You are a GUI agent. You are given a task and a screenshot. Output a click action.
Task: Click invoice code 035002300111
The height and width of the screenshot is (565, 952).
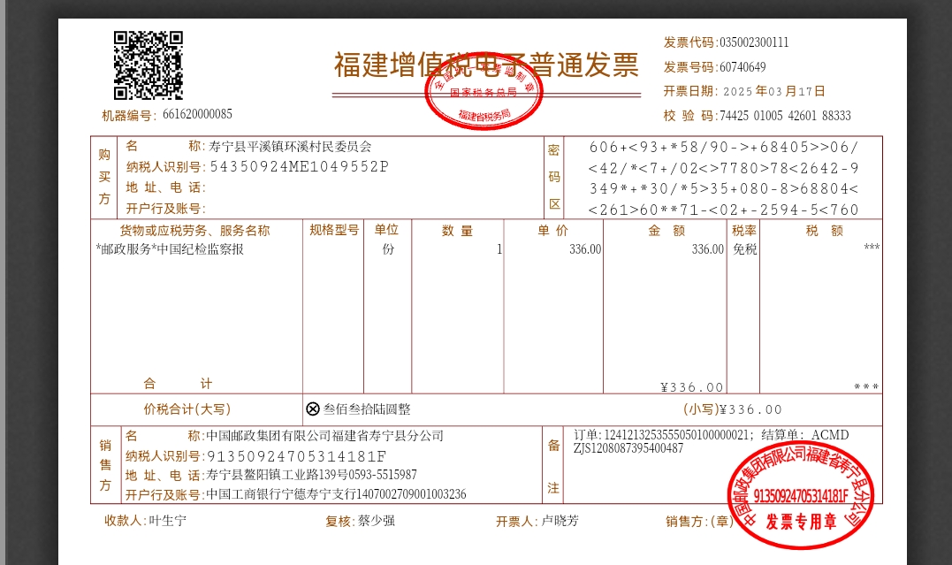pyautogui.click(x=754, y=42)
